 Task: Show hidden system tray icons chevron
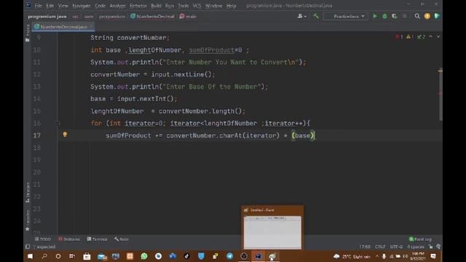point(377,256)
